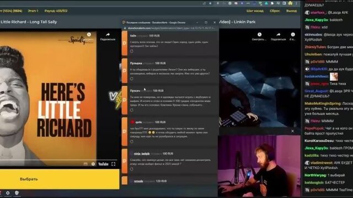Replay the 100 RUB donation from Пупсич

pyautogui.click(x=132, y=110)
